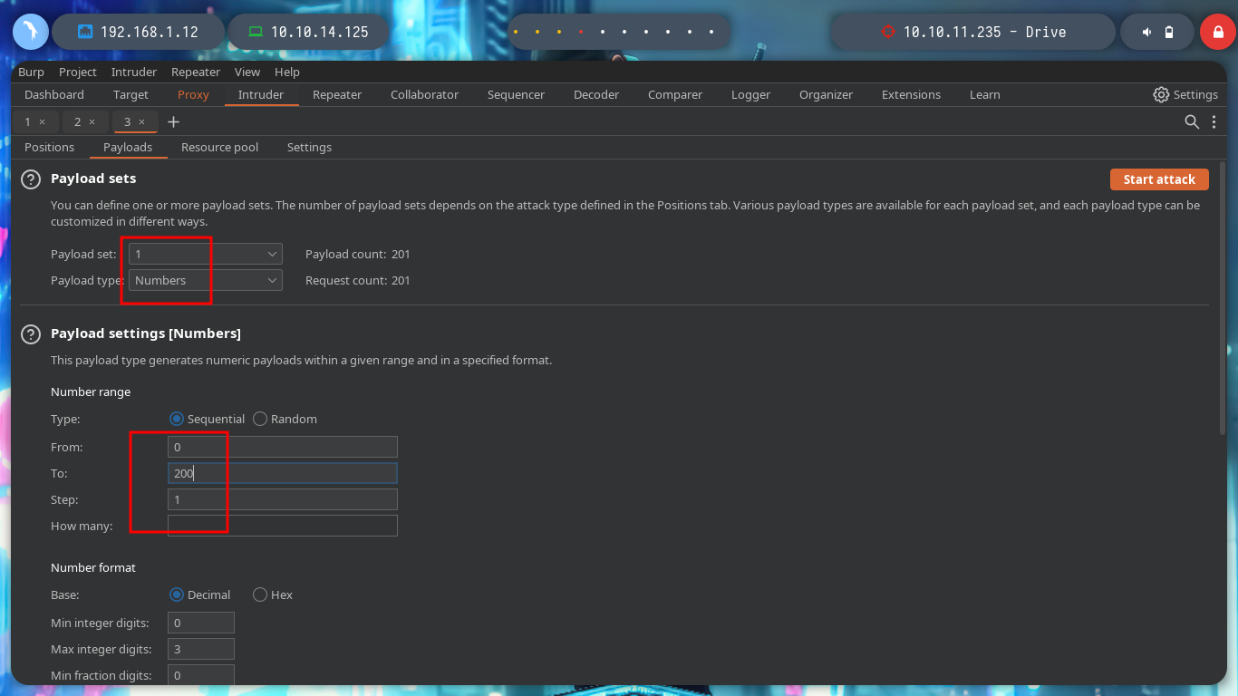1238x696 pixels.
Task: Switch to the Sequencer tab
Action: tap(516, 94)
